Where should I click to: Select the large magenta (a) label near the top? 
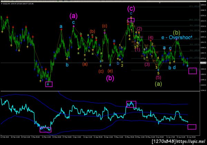point(73,16)
